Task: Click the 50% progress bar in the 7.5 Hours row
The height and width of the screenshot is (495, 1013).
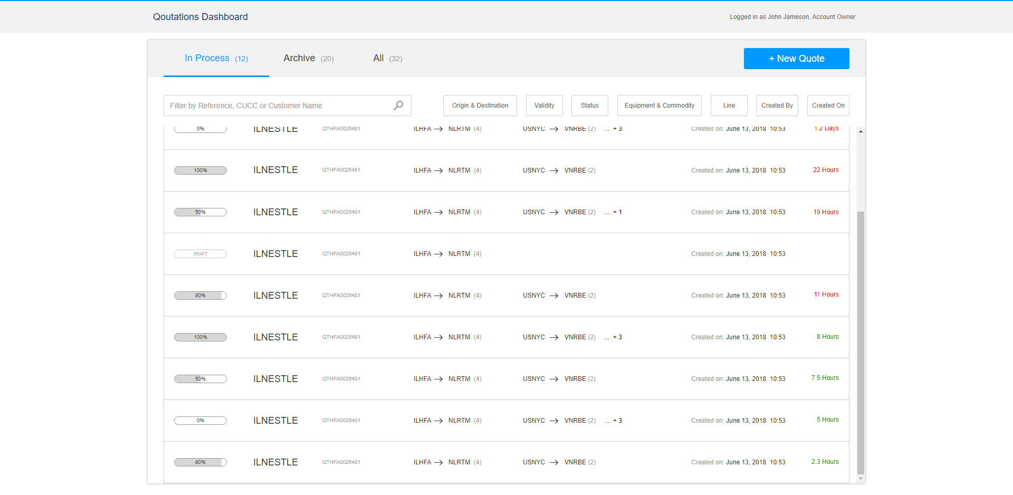Action: [x=200, y=379]
